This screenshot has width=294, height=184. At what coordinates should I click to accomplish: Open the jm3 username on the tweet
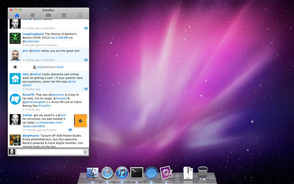point(25,51)
